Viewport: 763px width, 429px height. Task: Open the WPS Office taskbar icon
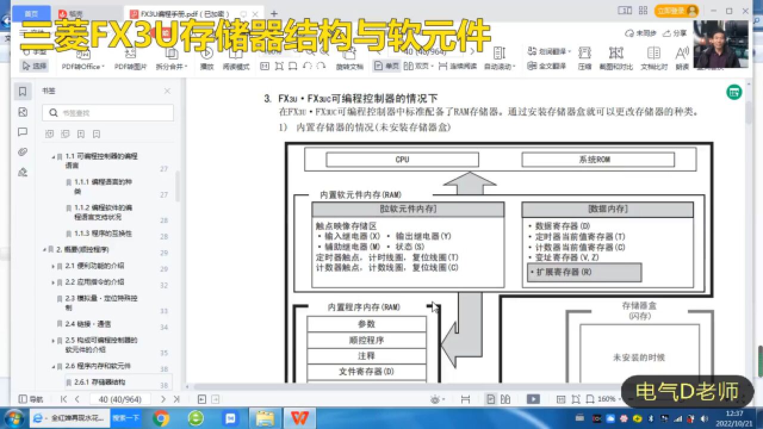coord(300,418)
